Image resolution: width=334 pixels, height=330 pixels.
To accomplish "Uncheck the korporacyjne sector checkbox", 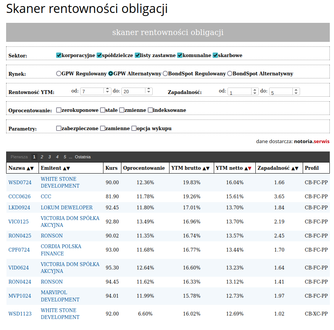I will click(59, 55).
